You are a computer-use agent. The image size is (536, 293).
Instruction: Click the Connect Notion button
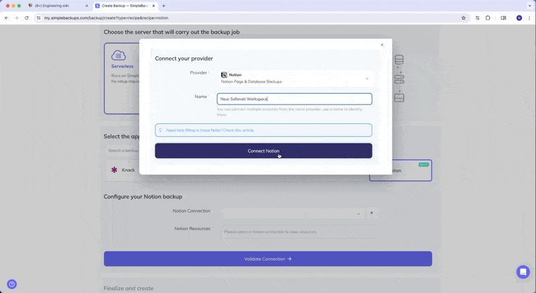click(x=263, y=151)
